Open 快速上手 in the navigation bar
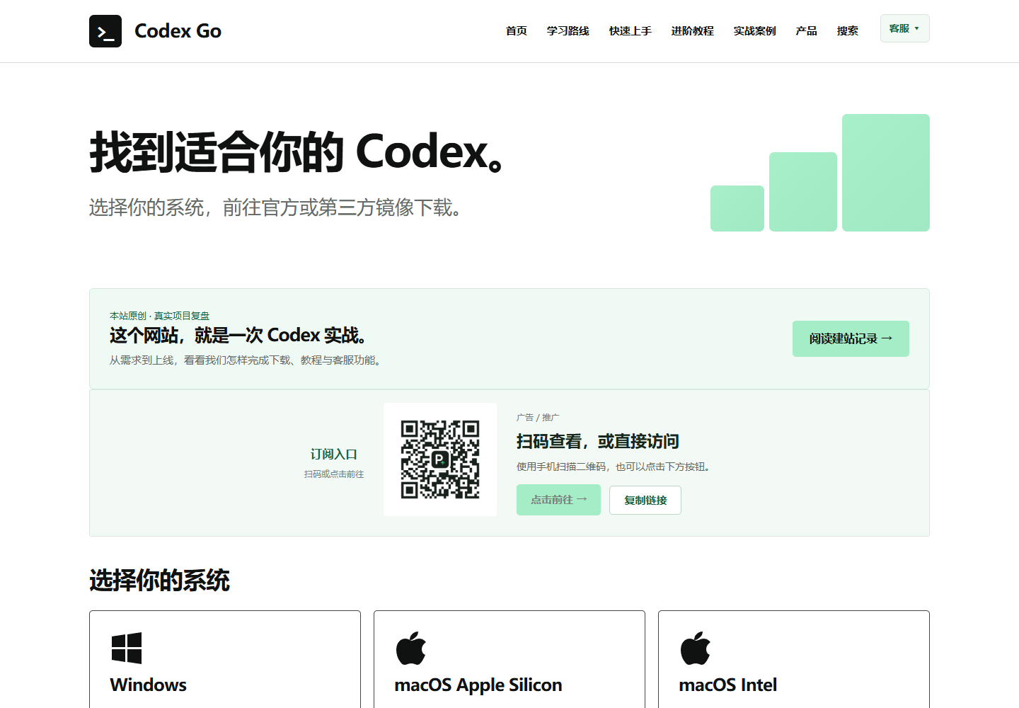Viewport: 1019px width, 708px height. tap(631, 31)
